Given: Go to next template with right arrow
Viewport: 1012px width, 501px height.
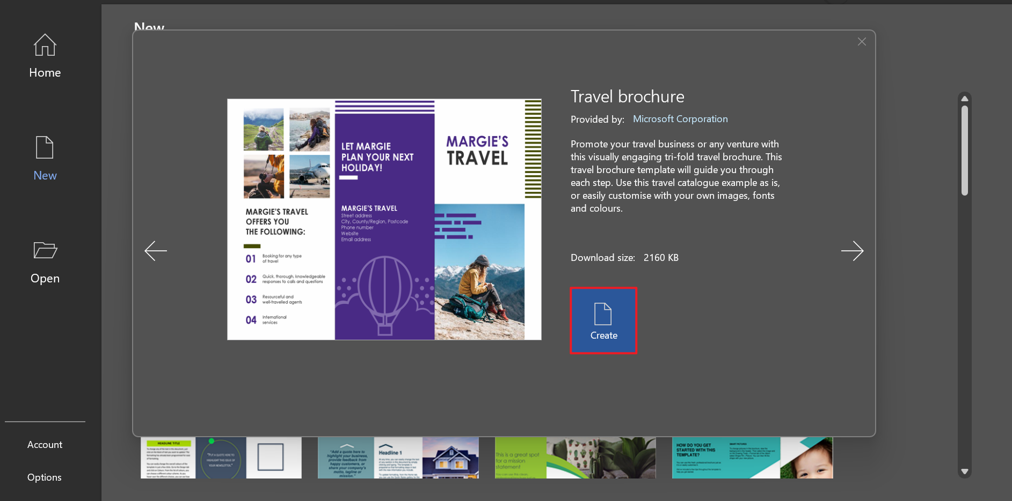Looking at the screenshot, I should (x=852, y=251).
